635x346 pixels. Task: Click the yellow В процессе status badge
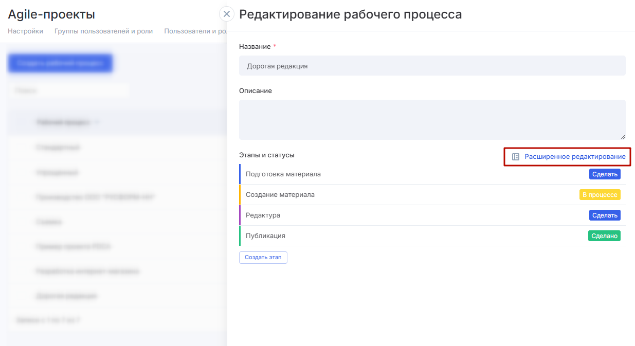600,195
